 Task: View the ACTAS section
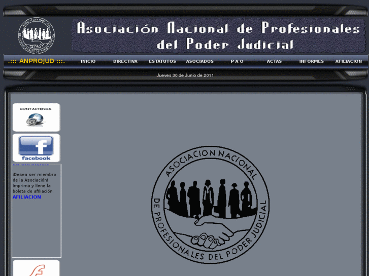pos(274,61)
